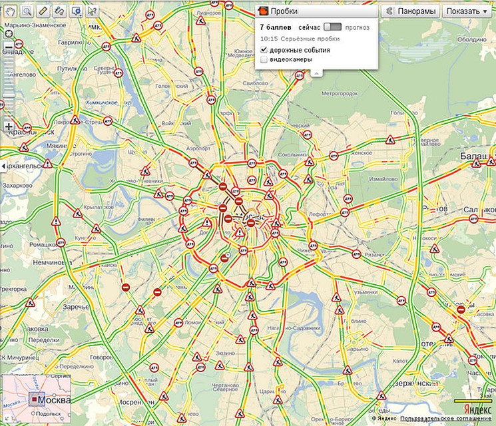Open Панорамы street view mode
The width and height of the screenshot is (496, 426).
click(x=411, y=11)
